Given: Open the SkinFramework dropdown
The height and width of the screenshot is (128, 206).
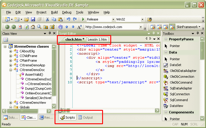Looking at the screenshot, I should (188, 27).
